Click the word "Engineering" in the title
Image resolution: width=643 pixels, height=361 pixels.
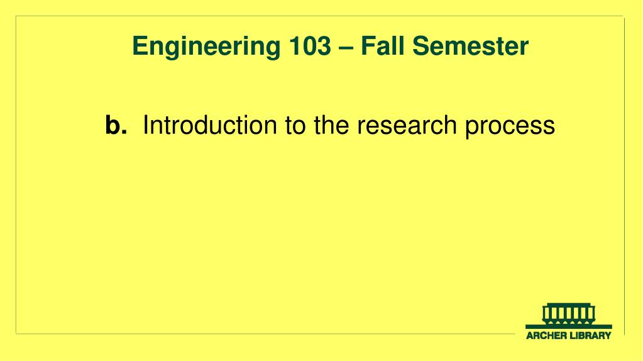click(x=206, y=46)
